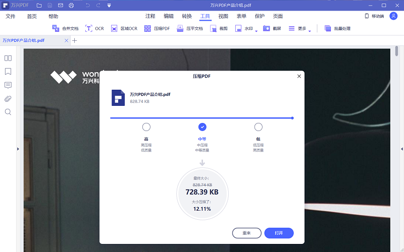
Task: Select the 区域OCR tool
Action: (x=124, y=29)
